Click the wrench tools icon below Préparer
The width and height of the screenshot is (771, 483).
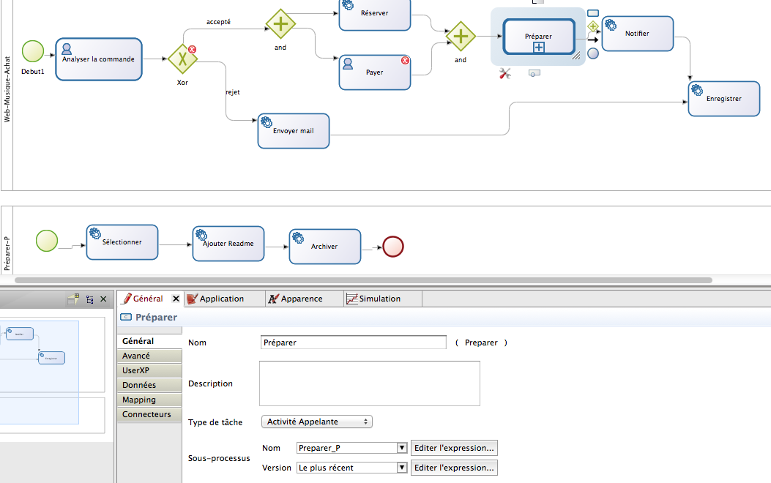504,73
